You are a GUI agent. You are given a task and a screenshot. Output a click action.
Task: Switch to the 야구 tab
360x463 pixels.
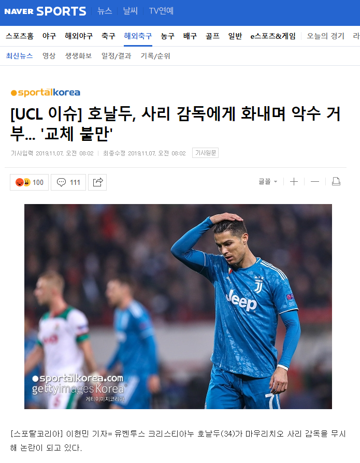(49, 36)
